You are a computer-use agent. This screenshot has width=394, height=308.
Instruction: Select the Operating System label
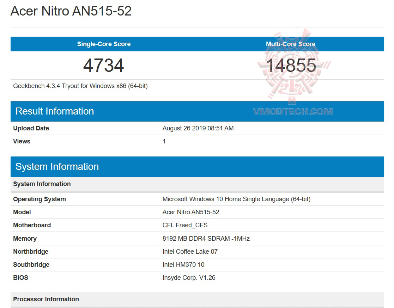[40, 199]
